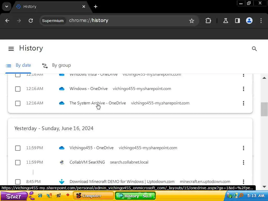Click OneDrive cloud icon beside Vichingo455 - OneDrive
The image size is (268, 201).
coord(62,148)
